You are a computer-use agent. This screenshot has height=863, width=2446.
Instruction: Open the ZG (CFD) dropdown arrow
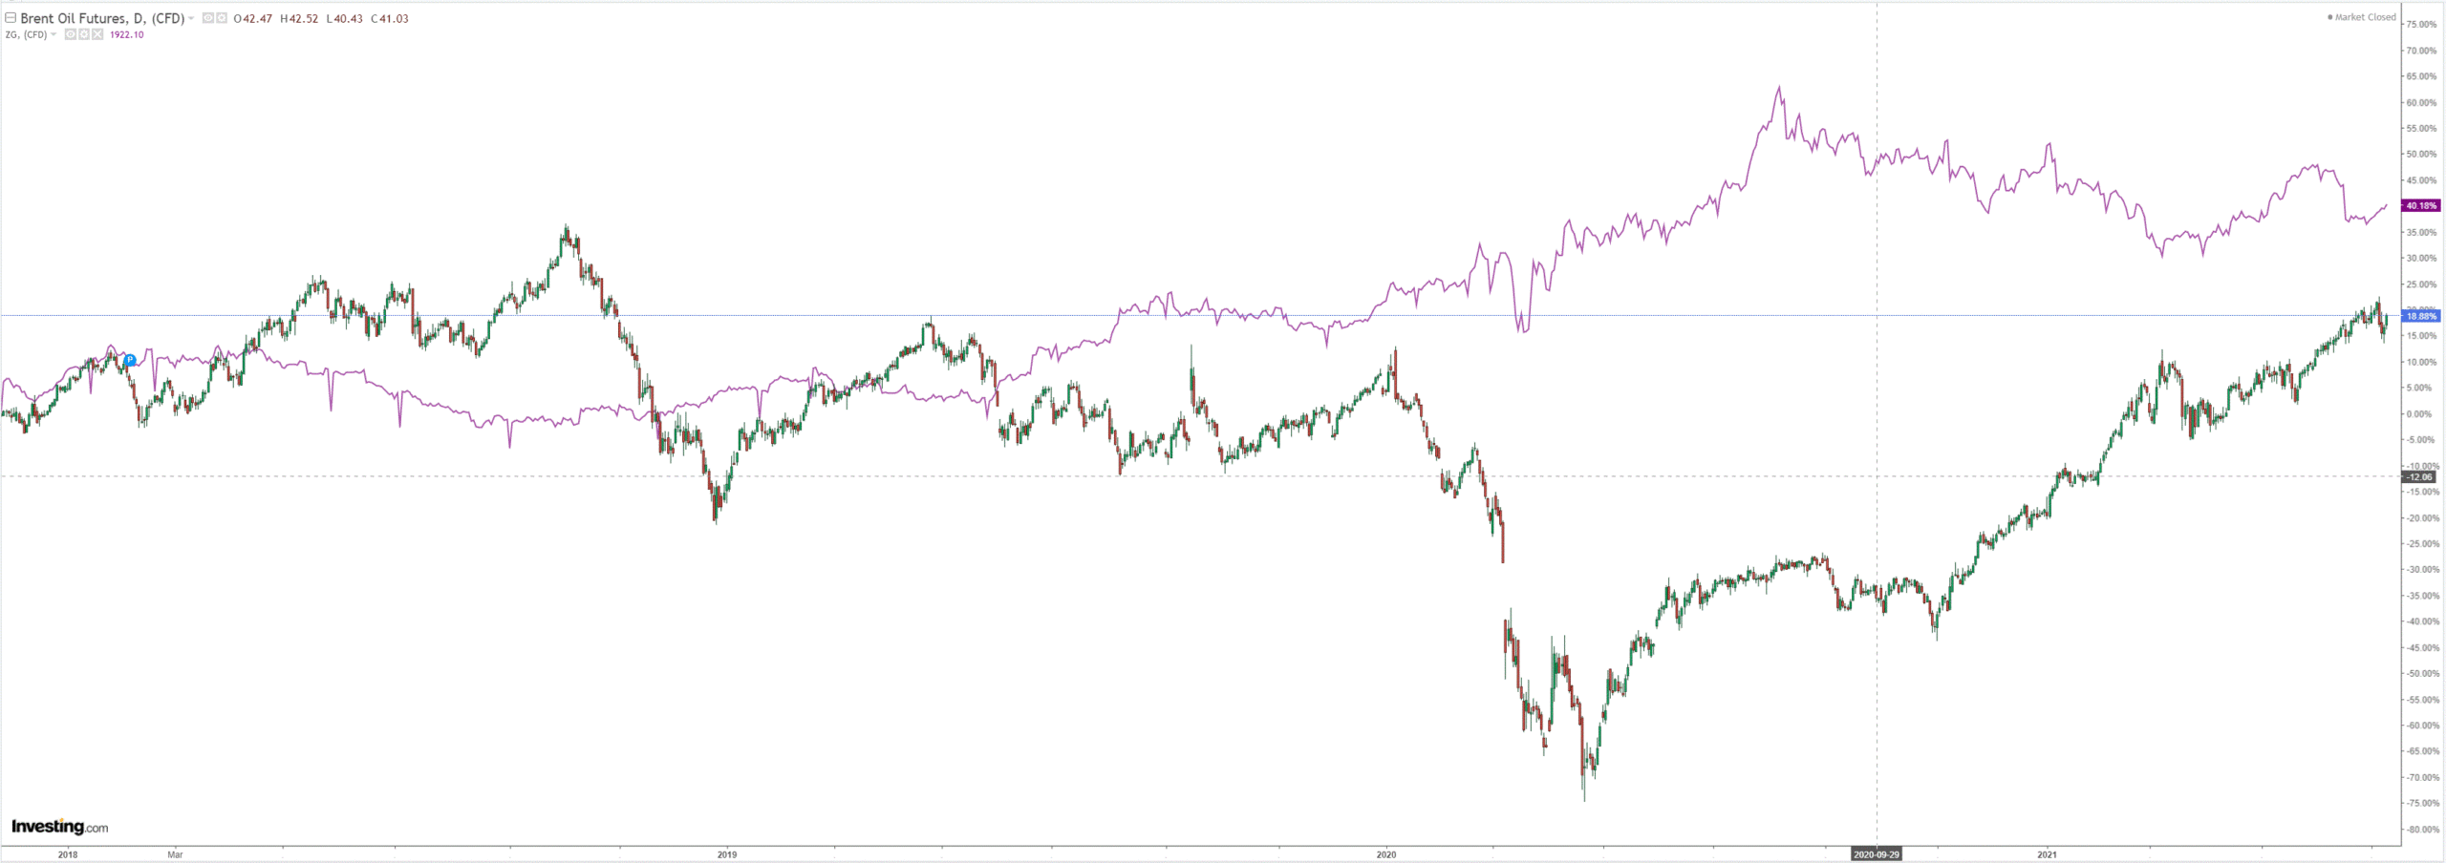[54, 35]
